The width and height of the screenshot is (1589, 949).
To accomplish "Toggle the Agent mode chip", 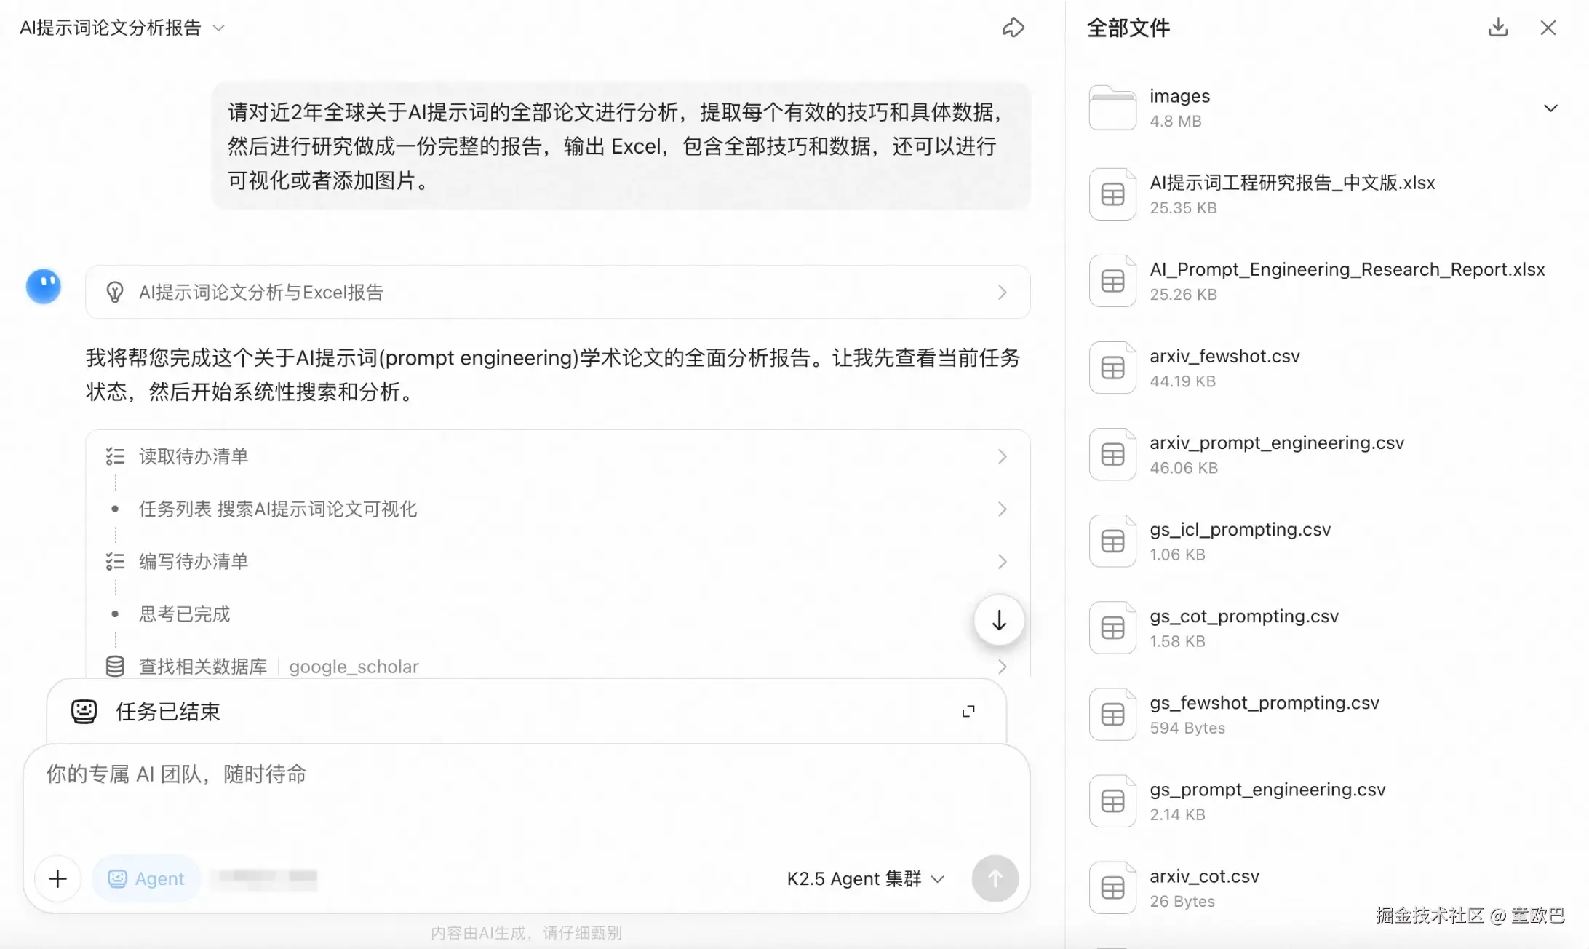I will click(x=146, y=878).
